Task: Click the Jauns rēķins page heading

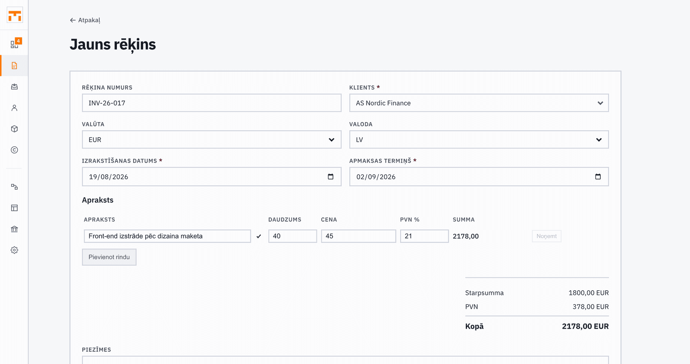Action: [x=113, y=44]
